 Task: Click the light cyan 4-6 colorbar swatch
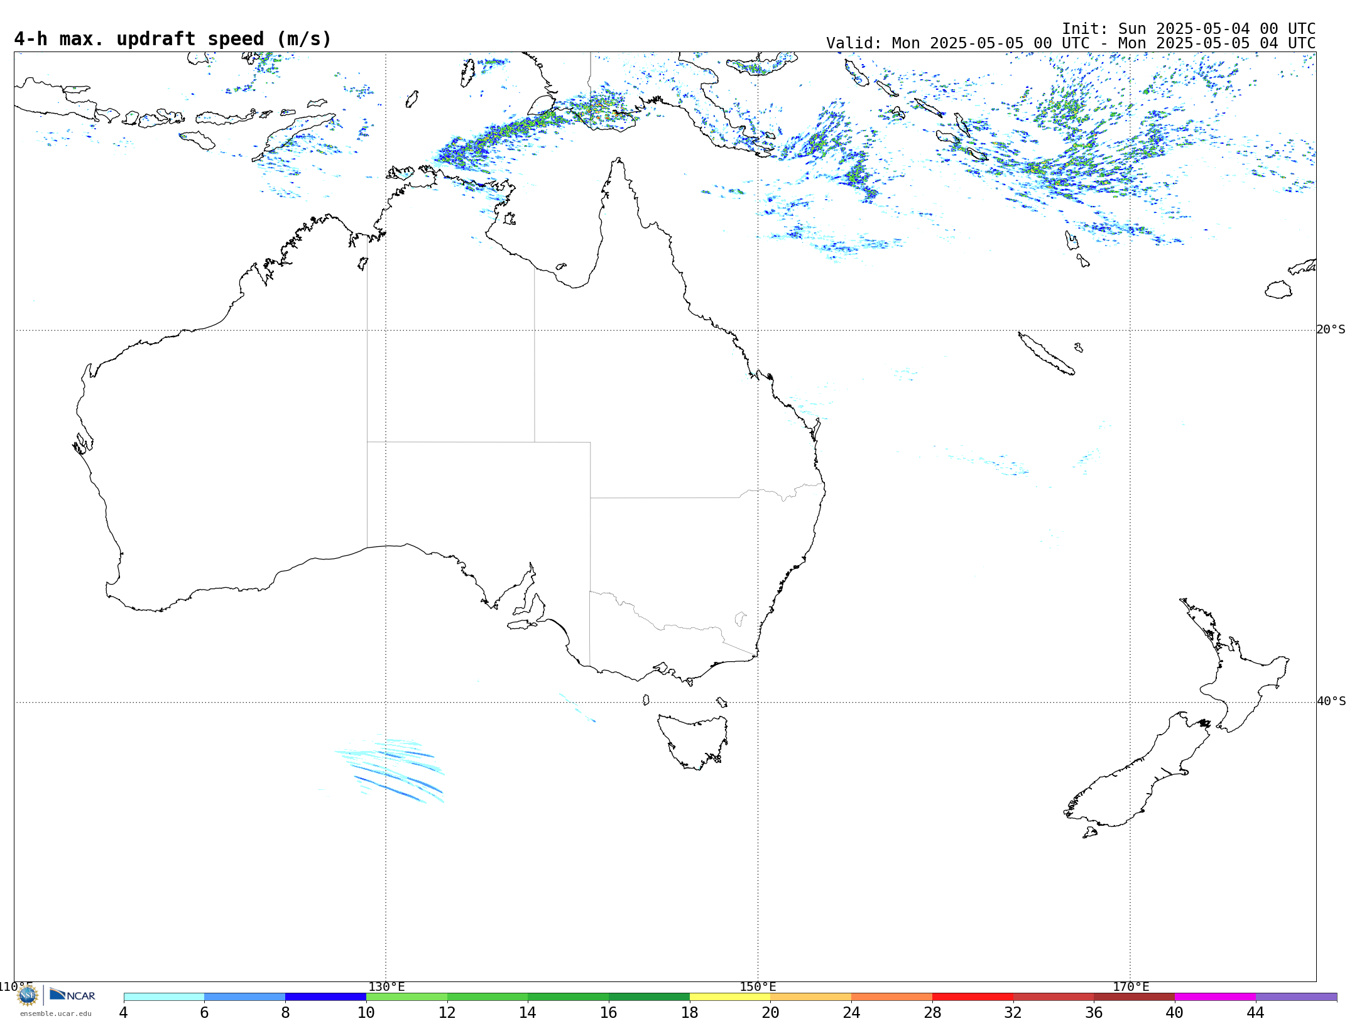tap(164, 997)
